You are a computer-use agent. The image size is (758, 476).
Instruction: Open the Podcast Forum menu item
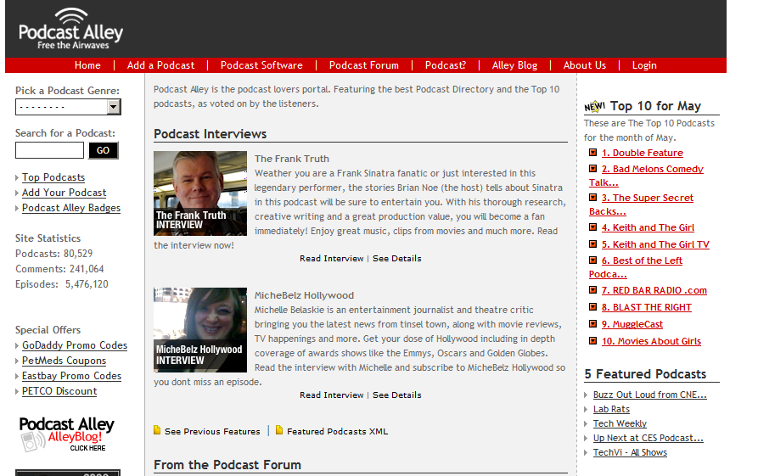[364, 65]
